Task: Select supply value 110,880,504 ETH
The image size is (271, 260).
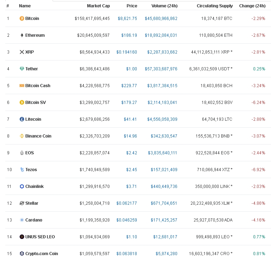Action: [216, 35]
